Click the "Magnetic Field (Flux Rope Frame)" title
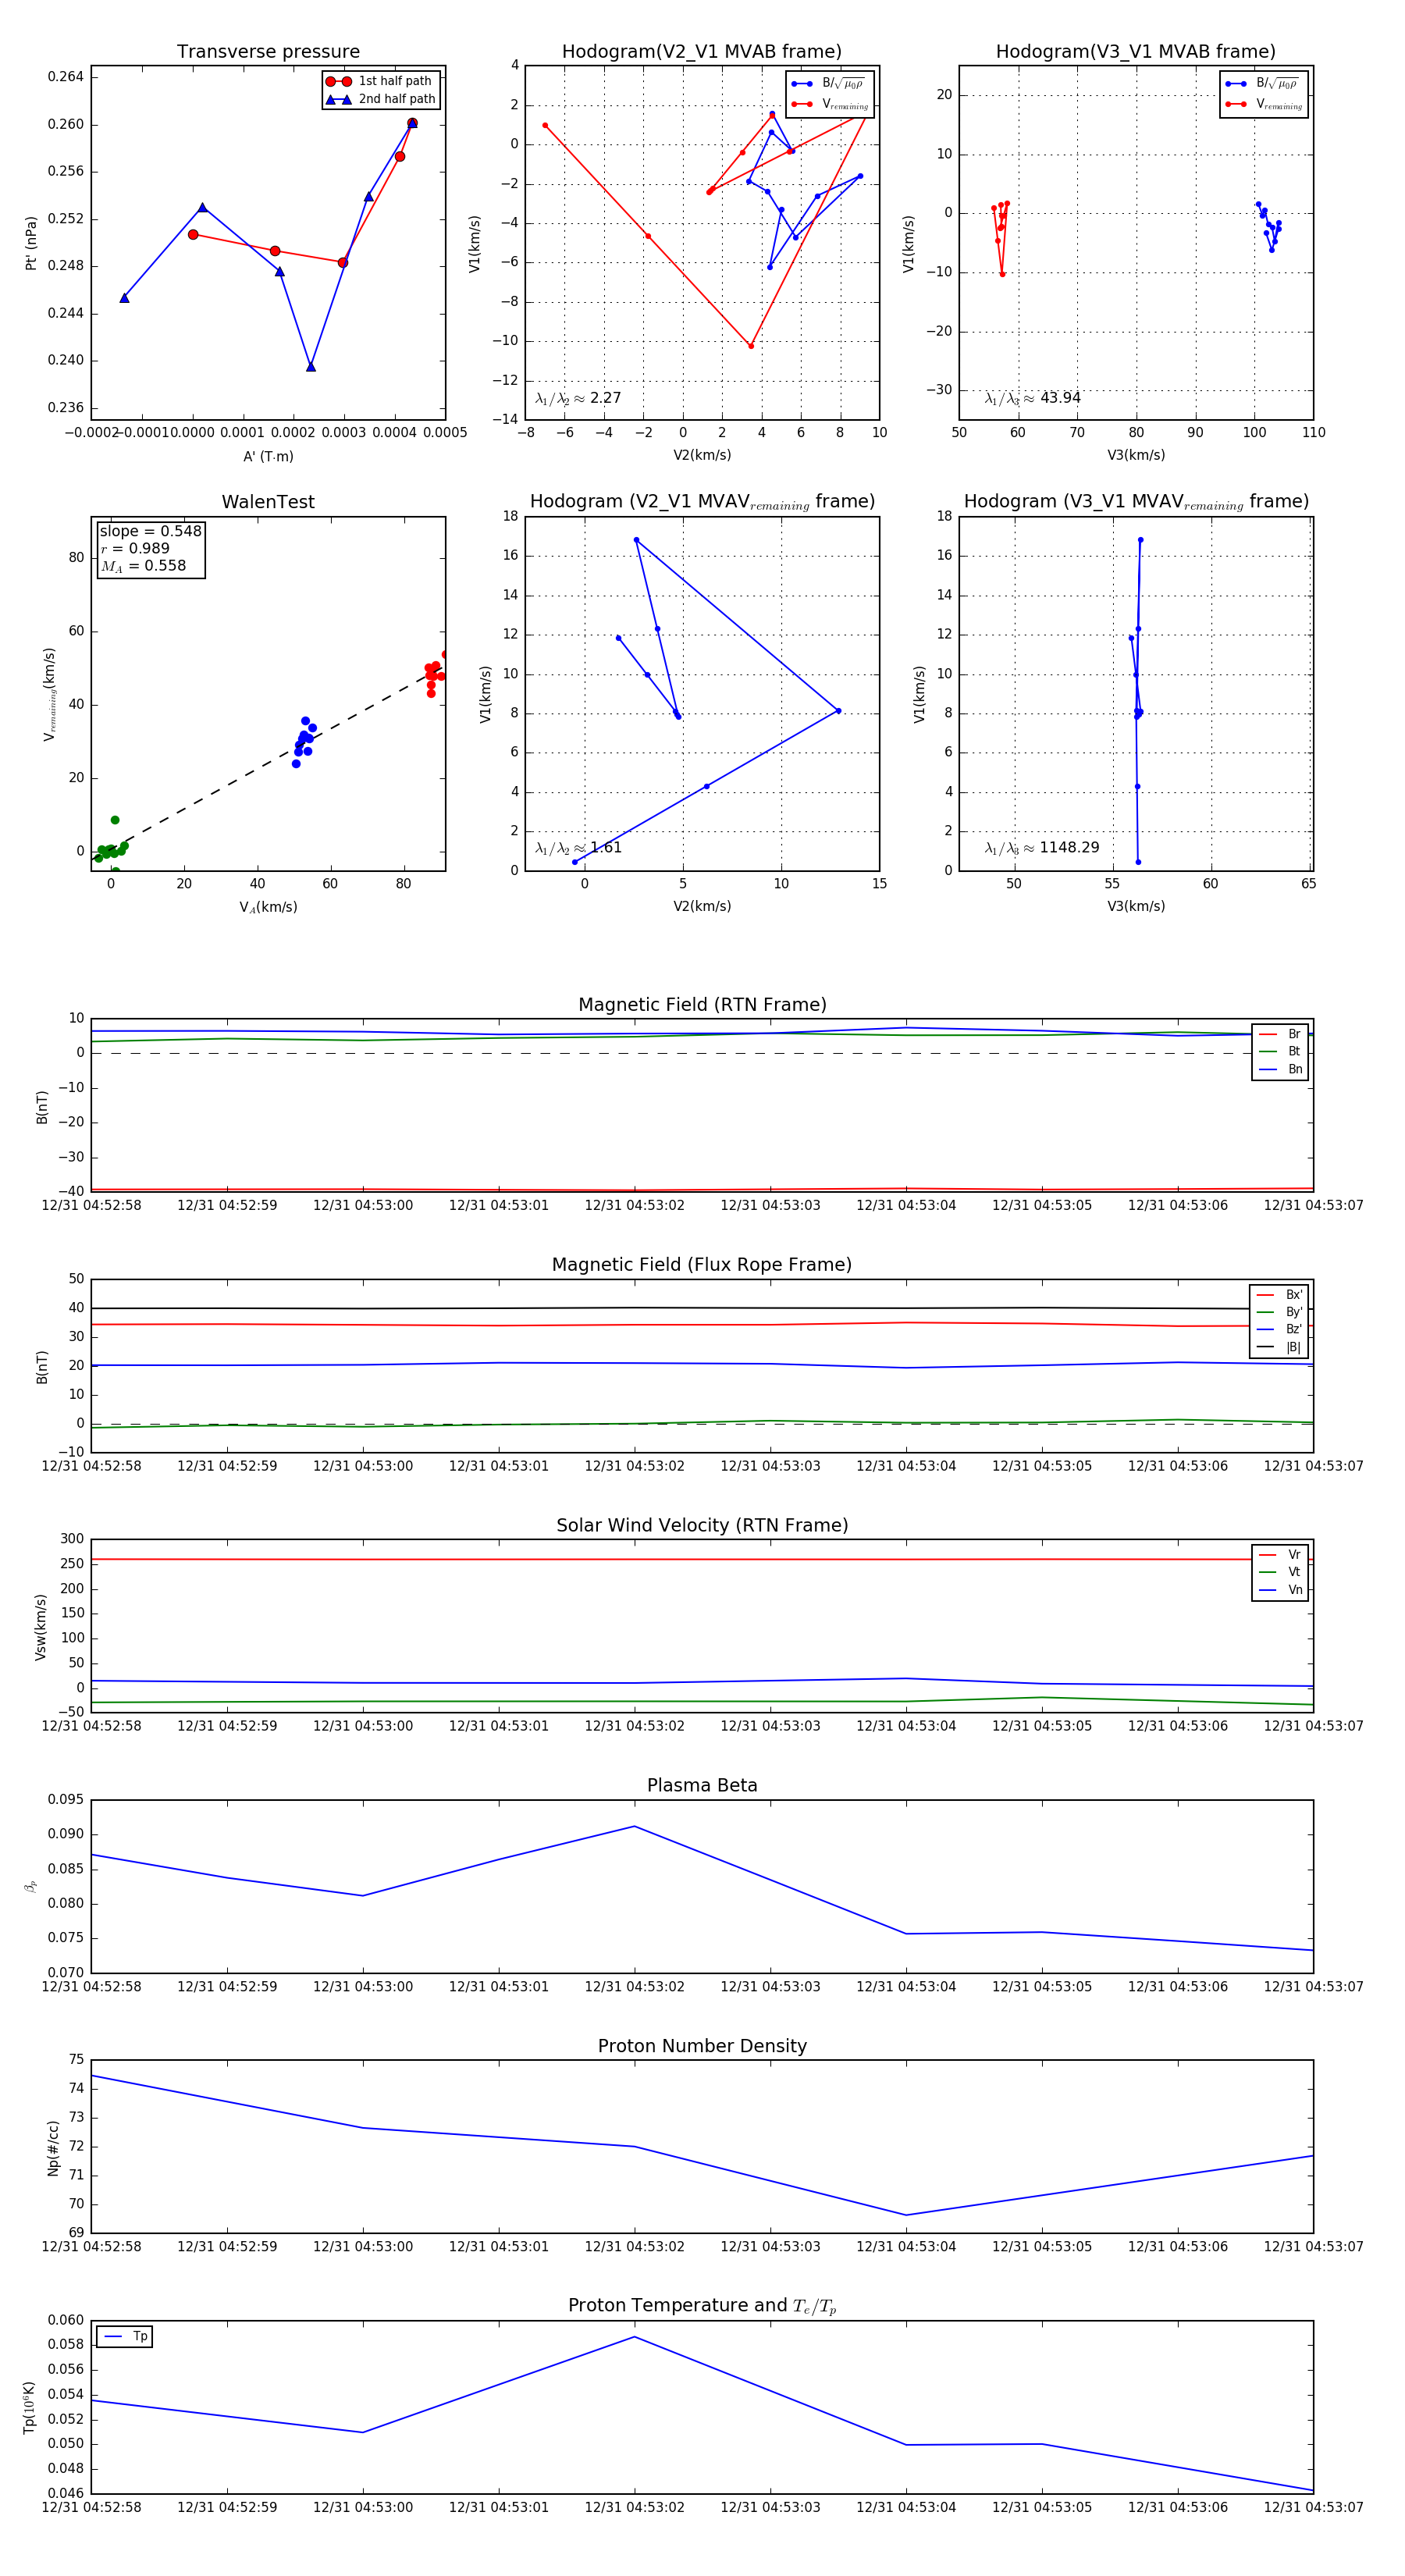The width and height of the screenshot is (1405, 2576). pos(702,1265)
